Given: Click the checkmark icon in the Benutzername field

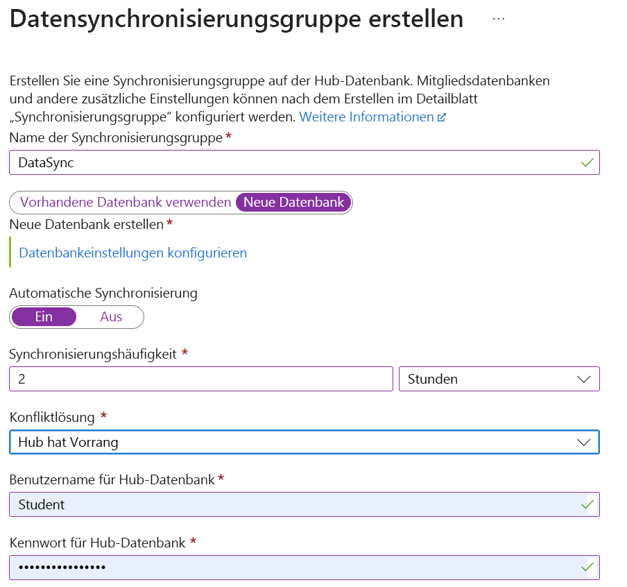Looking at the screenshot, I should pyautogui.click(x=587, y=504).
